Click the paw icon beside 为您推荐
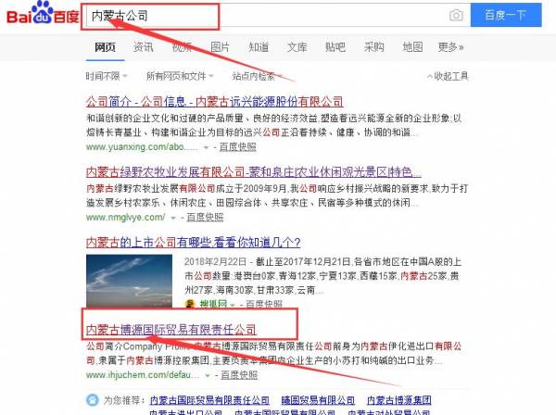Viewport: 556px width, 415px height. click(x=92, y=400)
